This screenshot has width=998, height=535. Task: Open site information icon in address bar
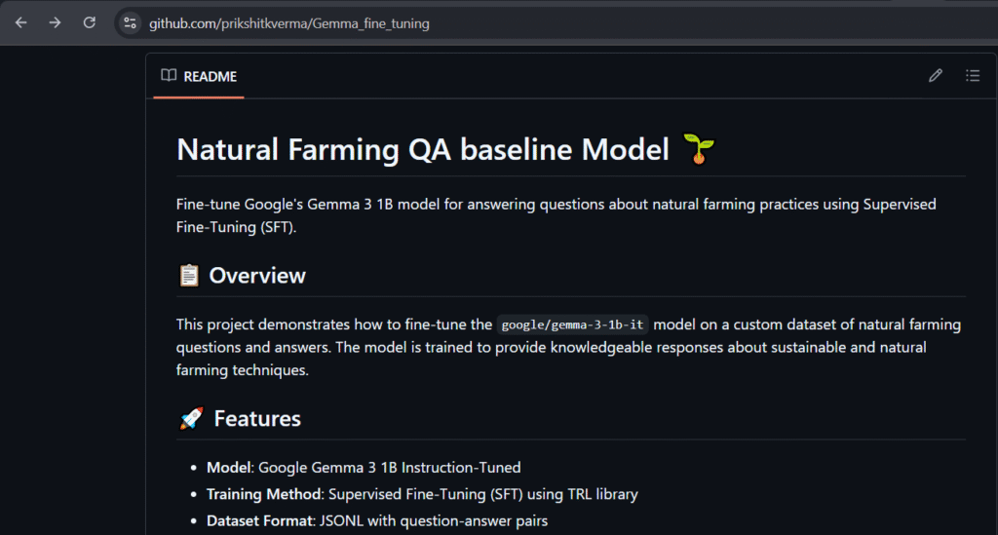[130, 23]
